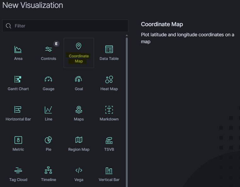Select the Metric visualization icon
240x187 pixels.
(18, 140)
